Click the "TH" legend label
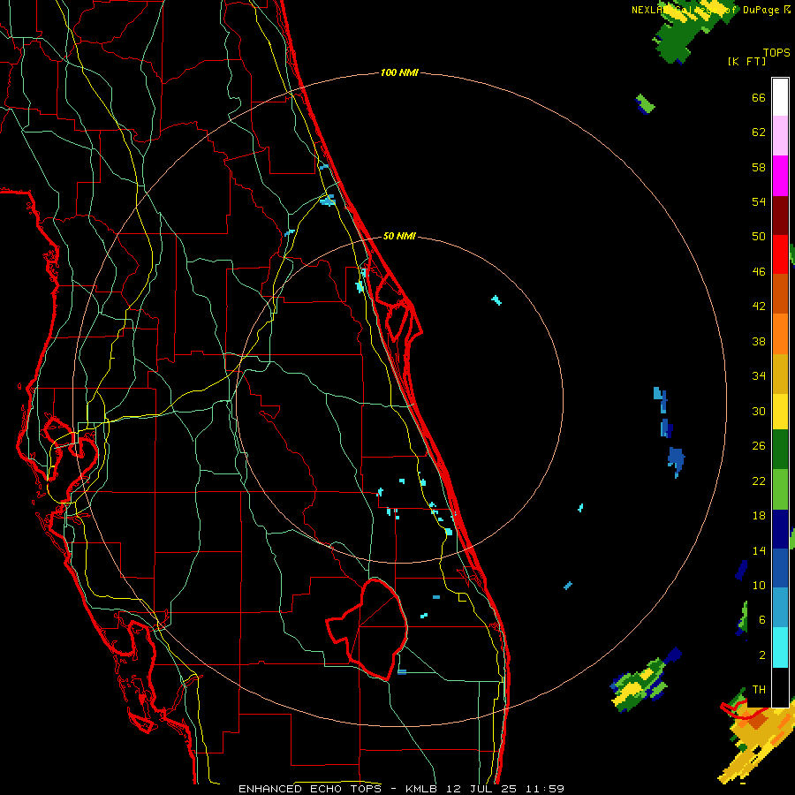Image resolution: width=795 pixels, height=795 pixels. coord(759,690)
